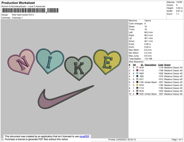This screenshot has width=184, height=142.
Task: Click the dark green swatch for code 1189
Action: tap(137, 88)
